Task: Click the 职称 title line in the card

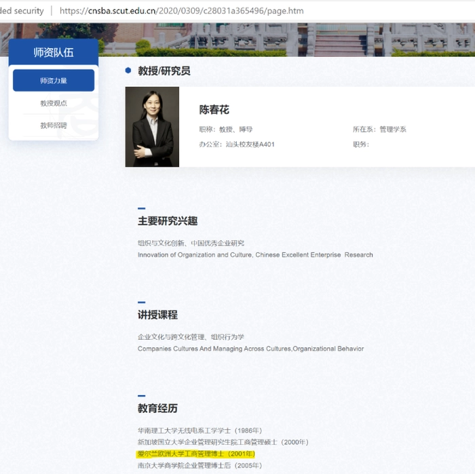Action: [226, 129]
